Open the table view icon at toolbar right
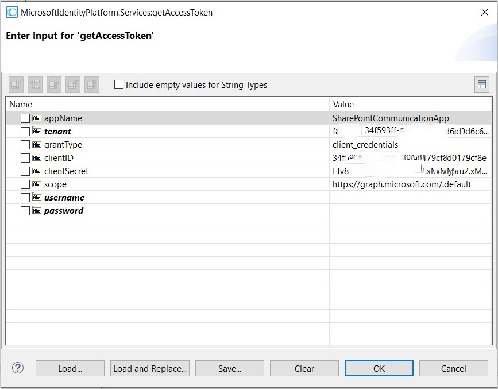This screenshot has height=389, width=498. 482,84
